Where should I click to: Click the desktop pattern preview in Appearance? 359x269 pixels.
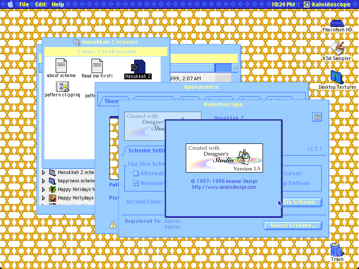pos(114,148)
